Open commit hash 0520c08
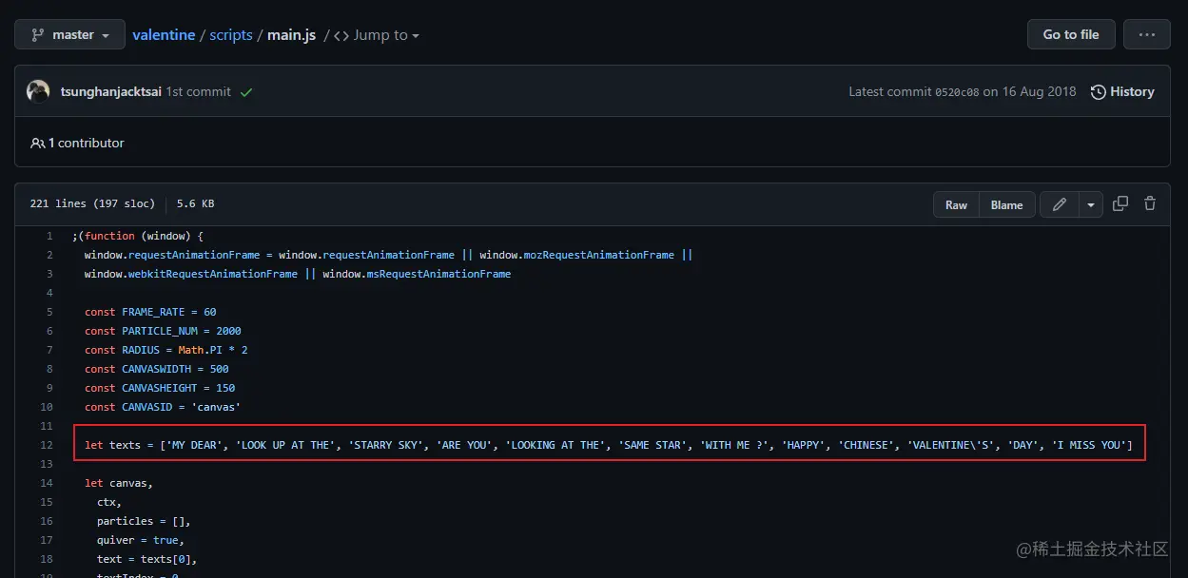 click(957, 92)
